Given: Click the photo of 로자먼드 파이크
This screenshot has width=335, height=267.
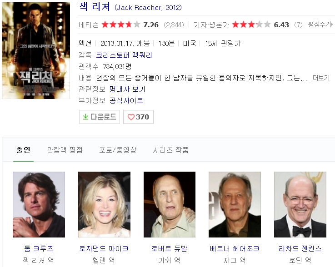Looking at the screenshot, I should click(104, 204).
